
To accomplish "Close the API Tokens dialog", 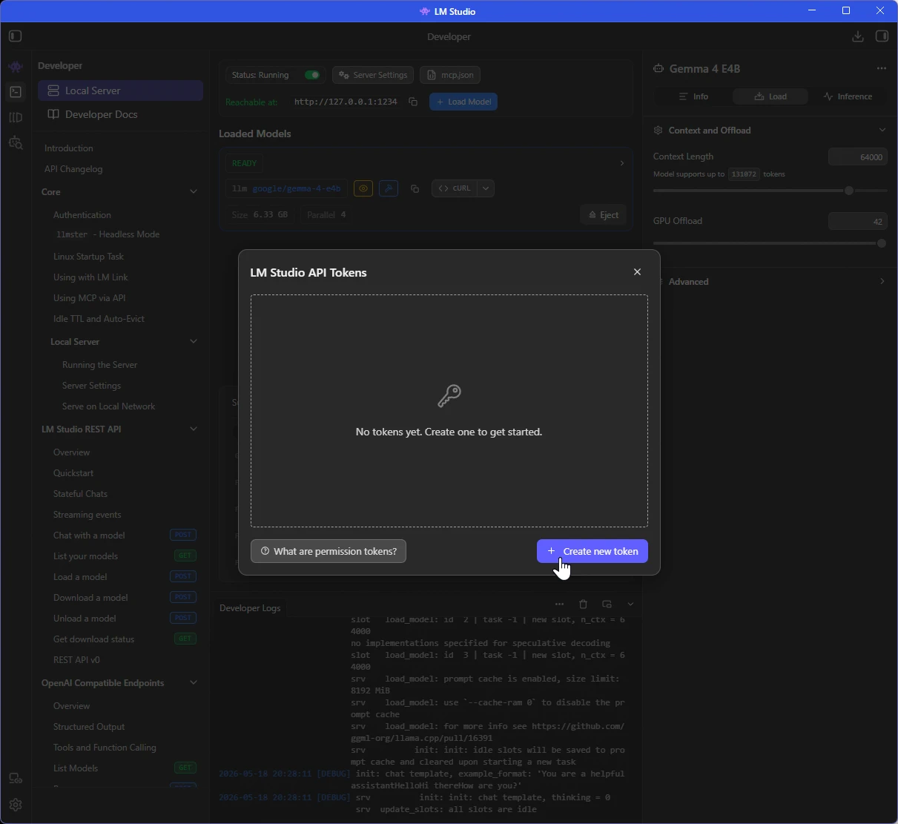I will pyautogui.click(x=637, y=272).
